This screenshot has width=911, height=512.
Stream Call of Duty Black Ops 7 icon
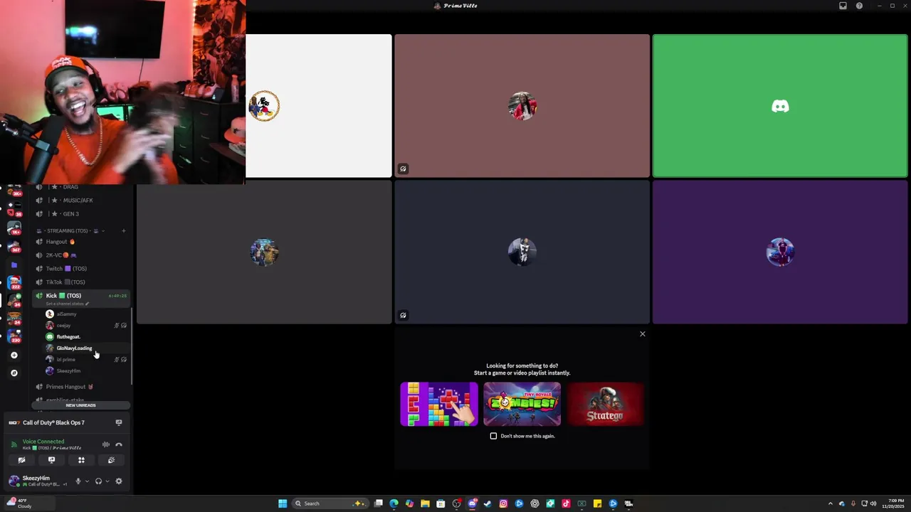(119, 422)
